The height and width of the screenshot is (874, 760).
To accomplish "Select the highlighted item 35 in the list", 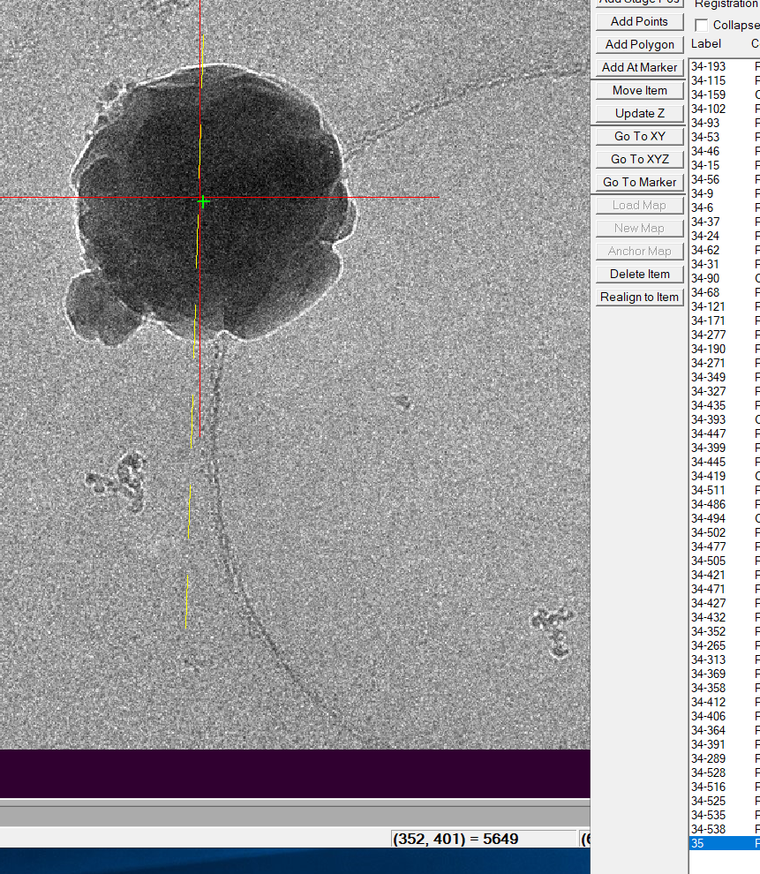I will [x=725, y=843].
